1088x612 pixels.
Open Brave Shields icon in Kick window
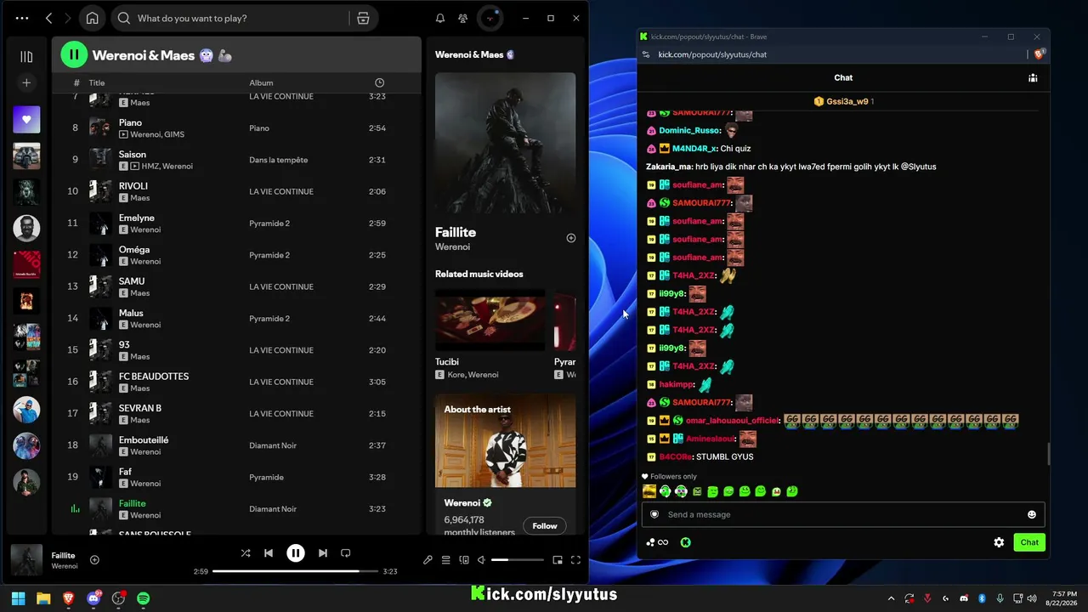(1039, 54)
